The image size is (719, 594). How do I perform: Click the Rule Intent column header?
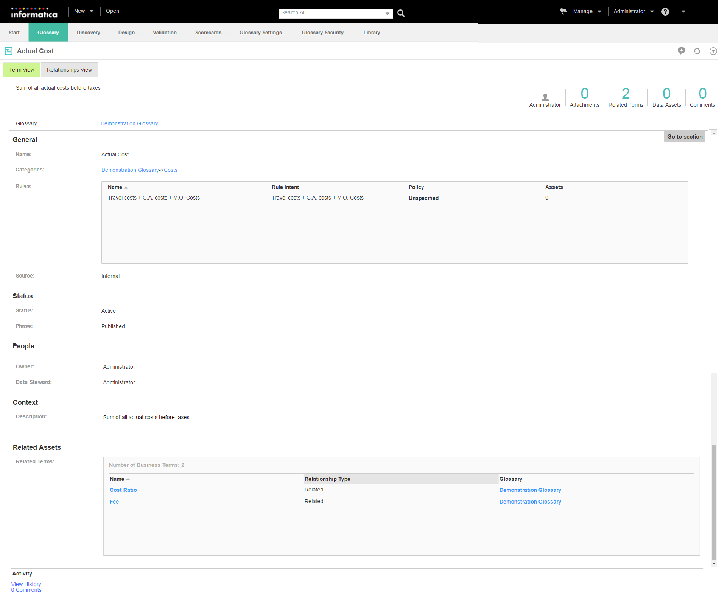click(285, 187)
